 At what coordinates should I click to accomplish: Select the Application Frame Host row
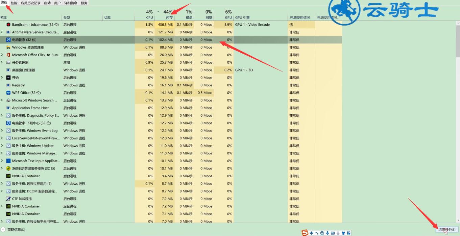point(171,108)
